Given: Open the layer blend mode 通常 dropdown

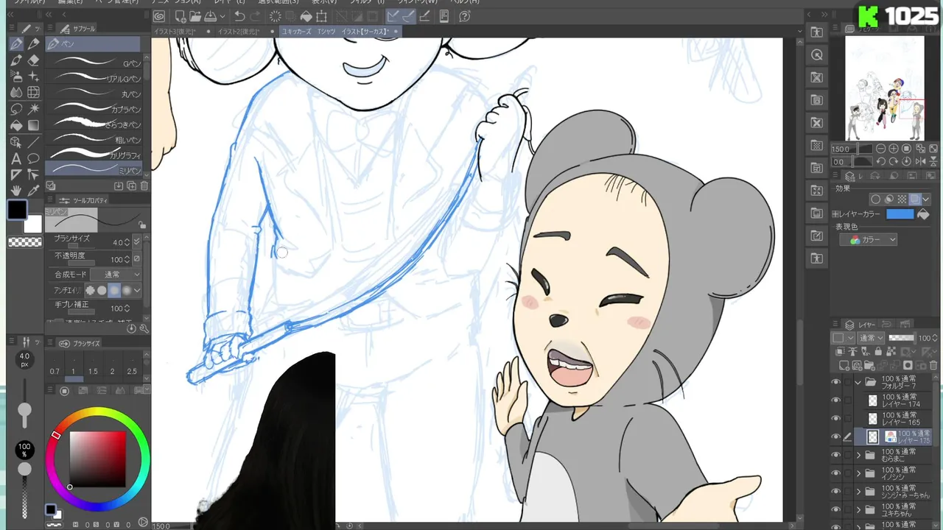Looking at the screenshot, I should coord(869,338).
